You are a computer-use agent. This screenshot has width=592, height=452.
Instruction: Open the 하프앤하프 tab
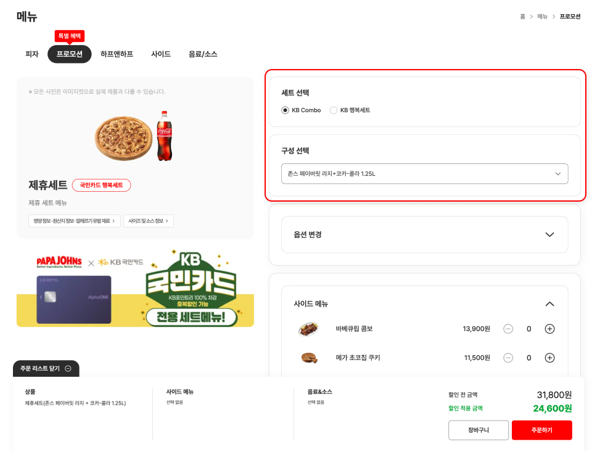coord(117,54)
